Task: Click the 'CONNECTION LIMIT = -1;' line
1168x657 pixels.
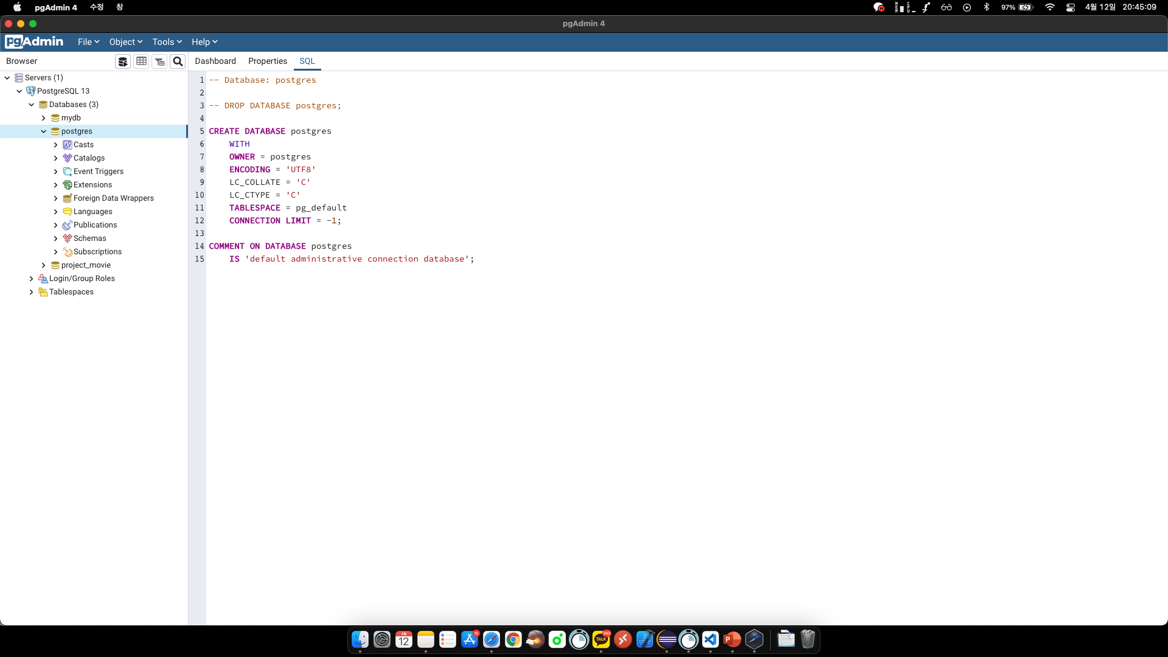Action: (285, 221)
